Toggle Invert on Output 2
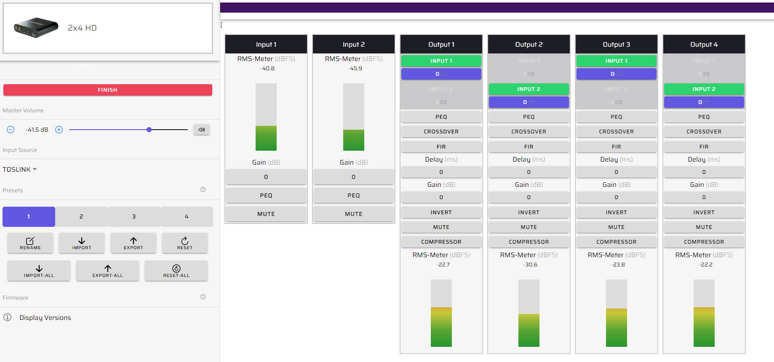The width and height of the screenshot is (774, 362). pos(528,212)
